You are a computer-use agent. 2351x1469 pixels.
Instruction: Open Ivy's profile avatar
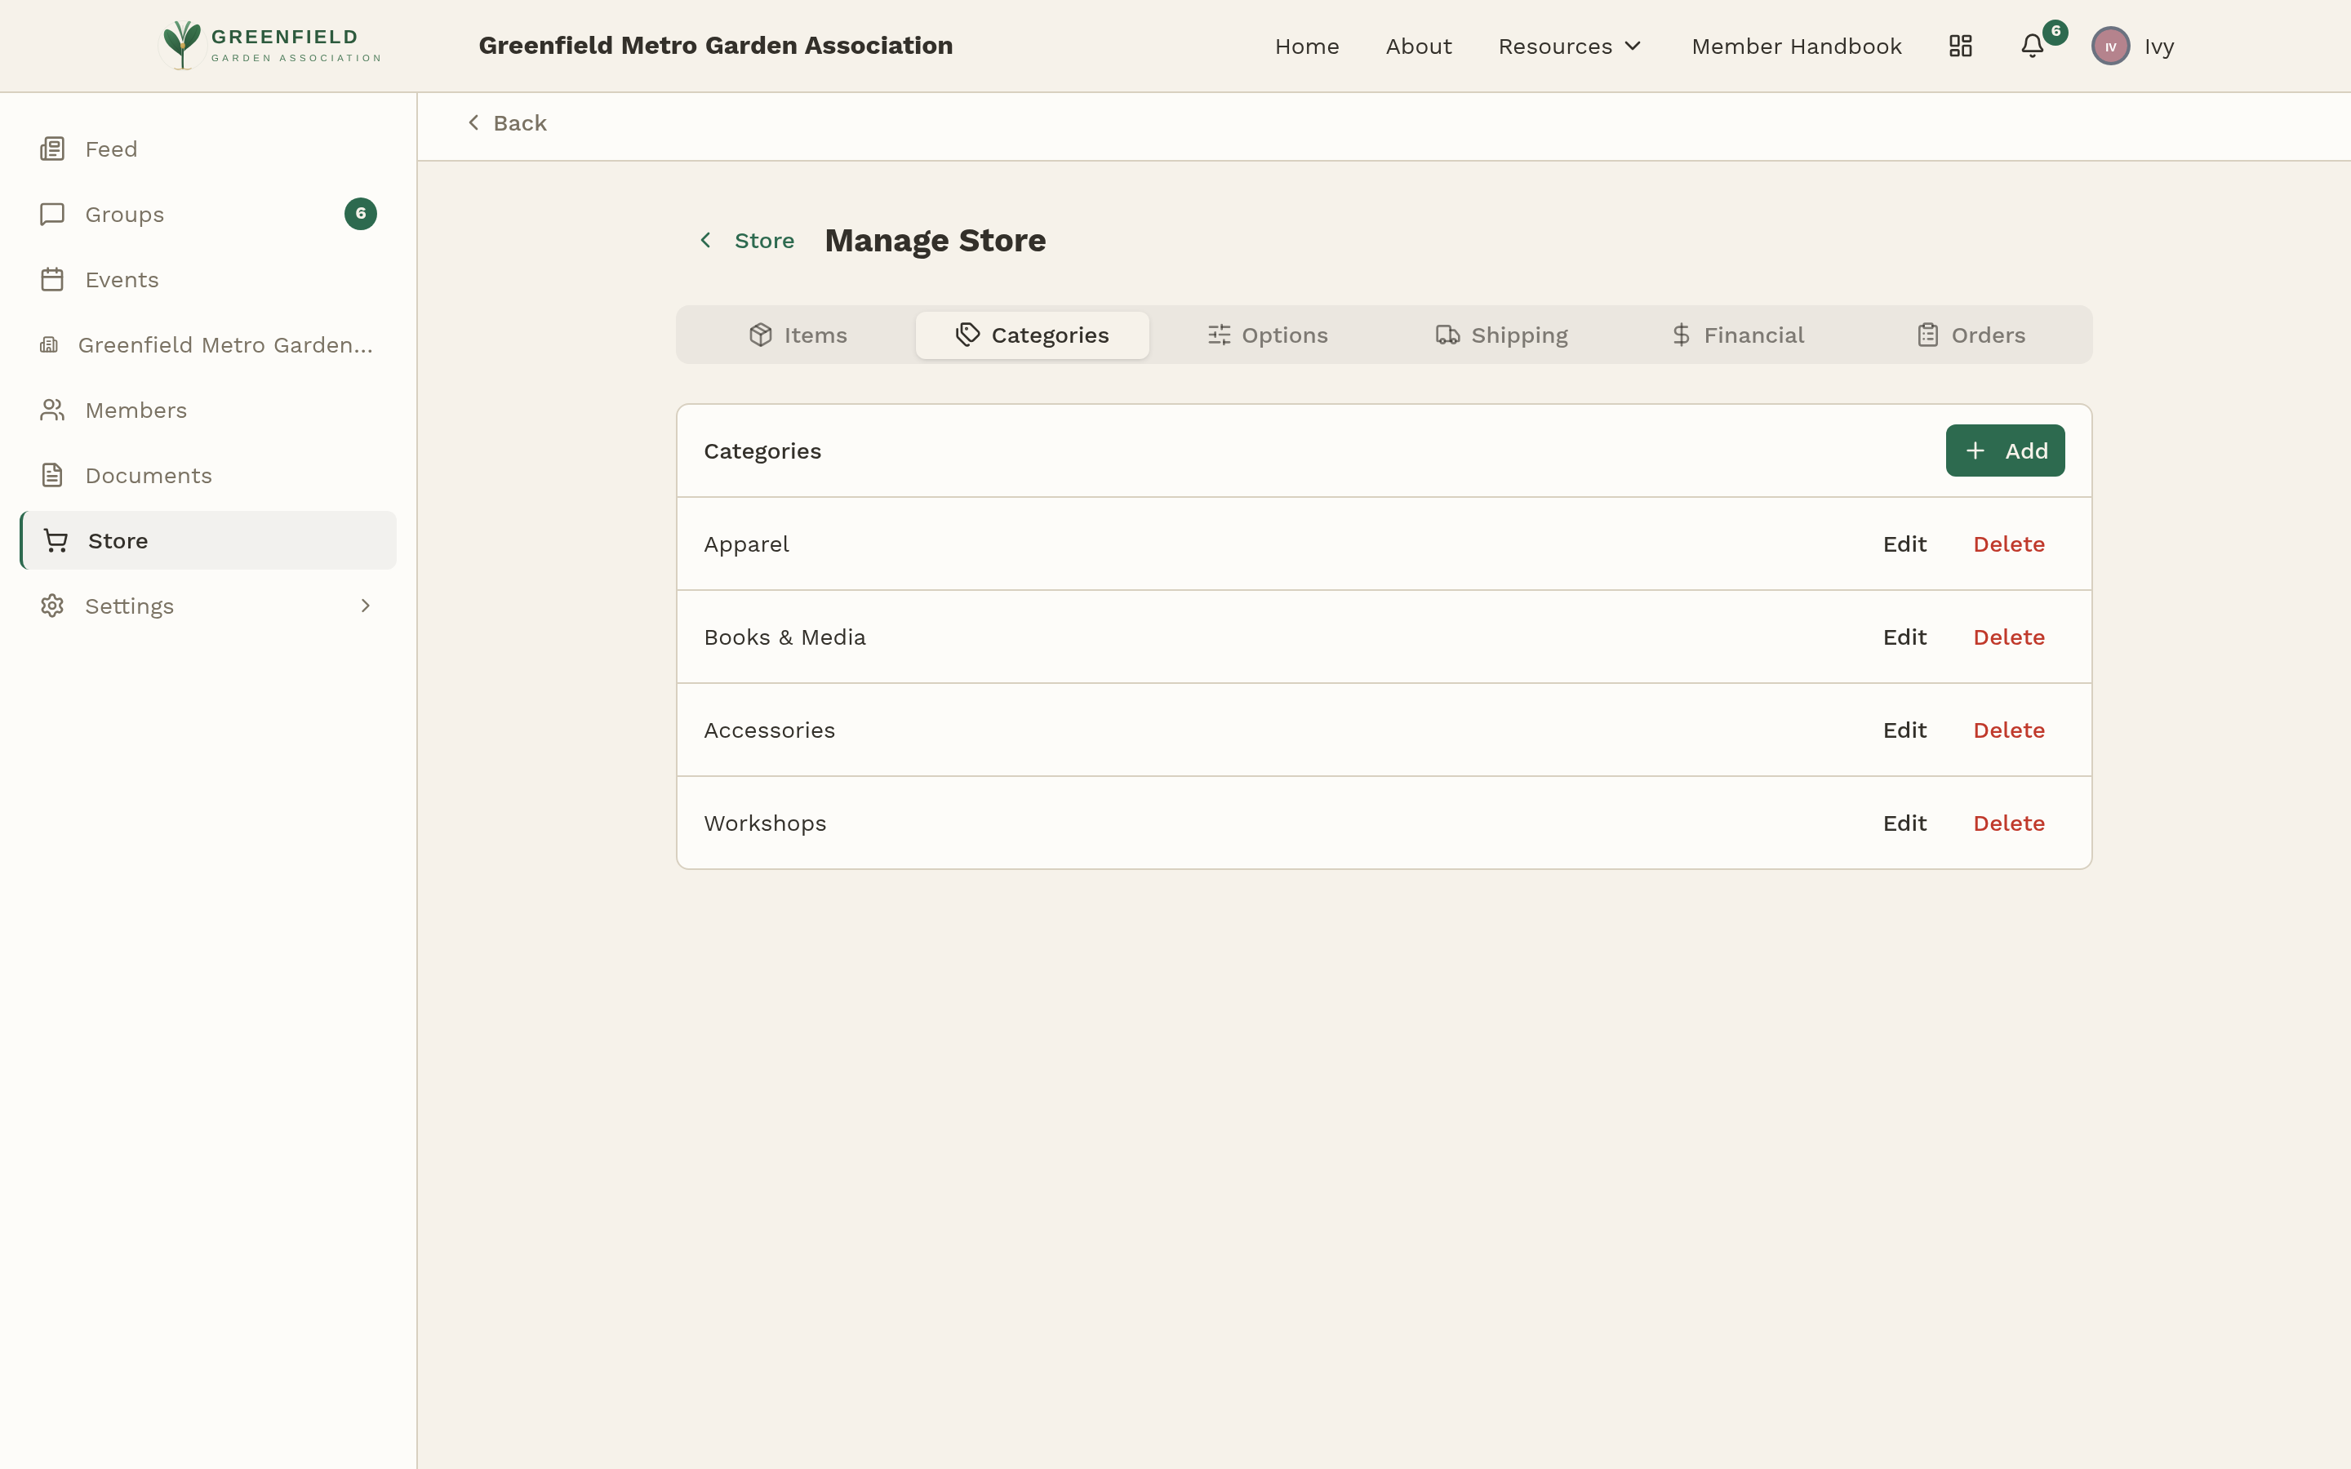pyautogui.click(x=2110, y=46)
